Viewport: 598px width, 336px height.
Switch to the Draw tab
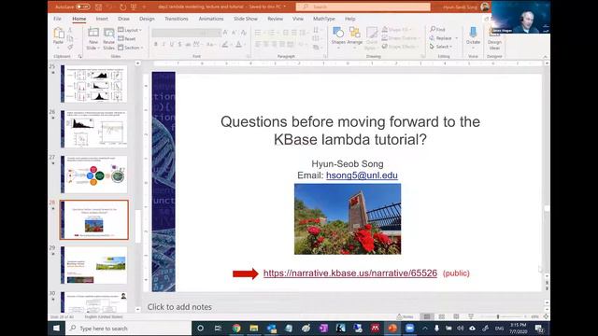[123, 19]
